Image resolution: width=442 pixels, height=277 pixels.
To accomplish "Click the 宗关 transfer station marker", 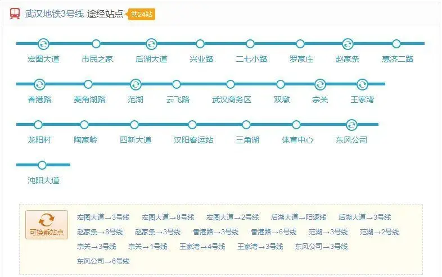I will [x=320, y=84].
